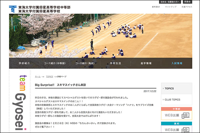Click the arrow beside TOPICS in sidebar
The width and height of the screenshot is (200, 133).
(x=163, y=88)
